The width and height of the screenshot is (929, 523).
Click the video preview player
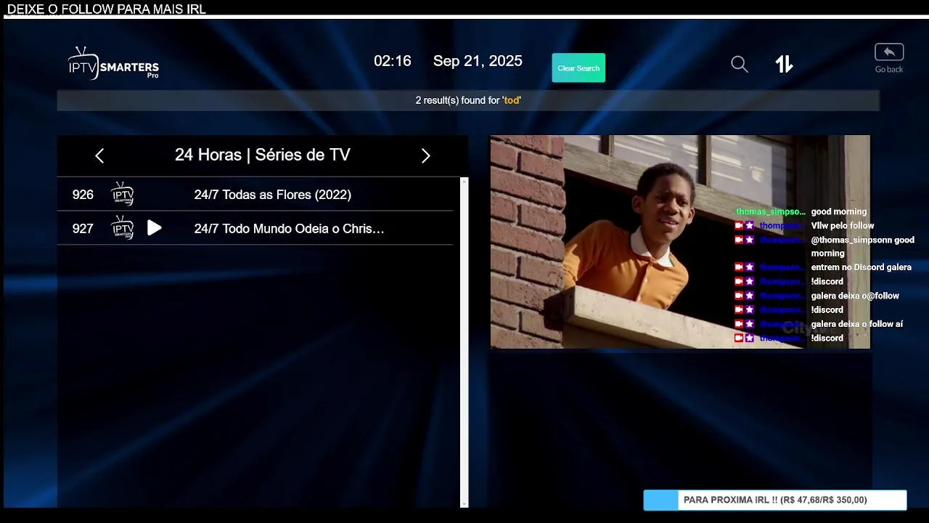[x=680, y=242]
